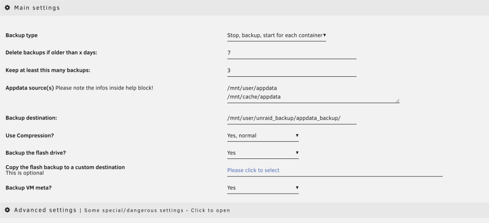Click the Advanced settings gear icon
Screen dimensions: 489x223
[x=7, y=210]
